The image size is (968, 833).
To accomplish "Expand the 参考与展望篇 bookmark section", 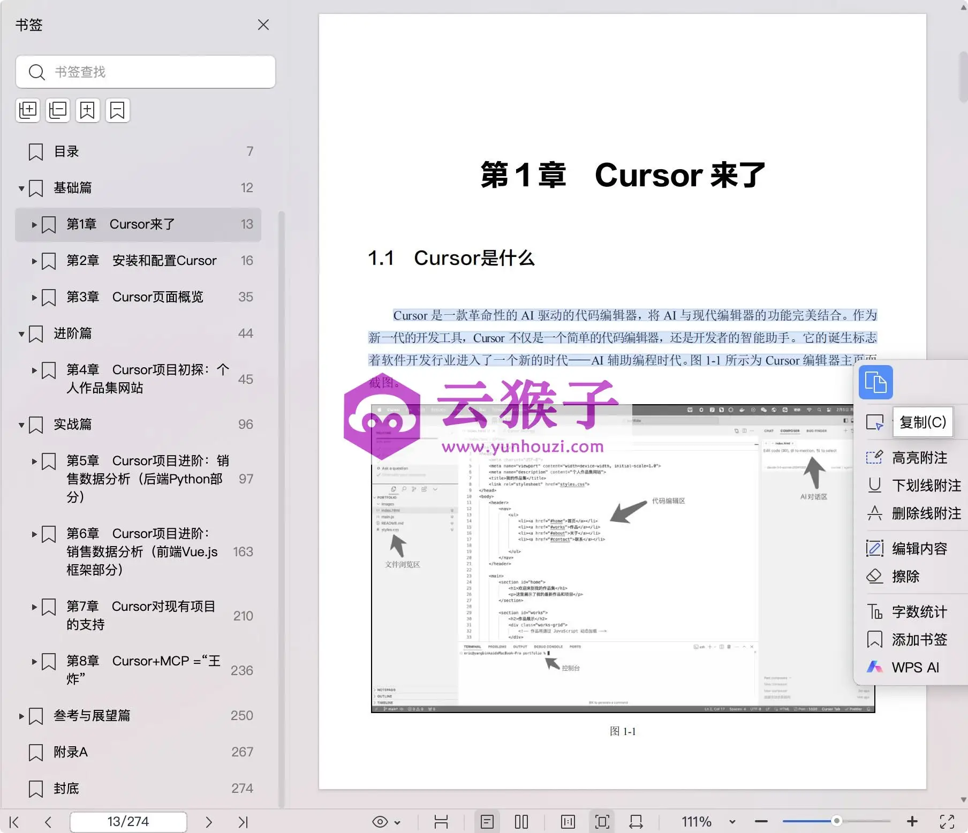I will point(21,716).
